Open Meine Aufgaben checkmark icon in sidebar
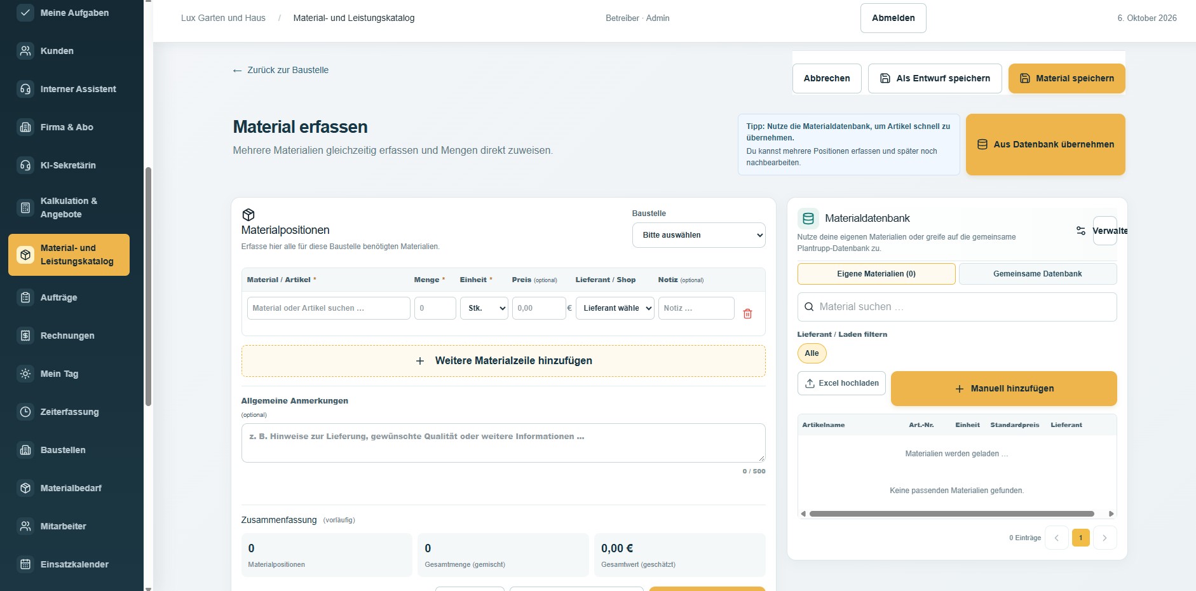This screenshot has width=1196, height=591. click(25, 13)
